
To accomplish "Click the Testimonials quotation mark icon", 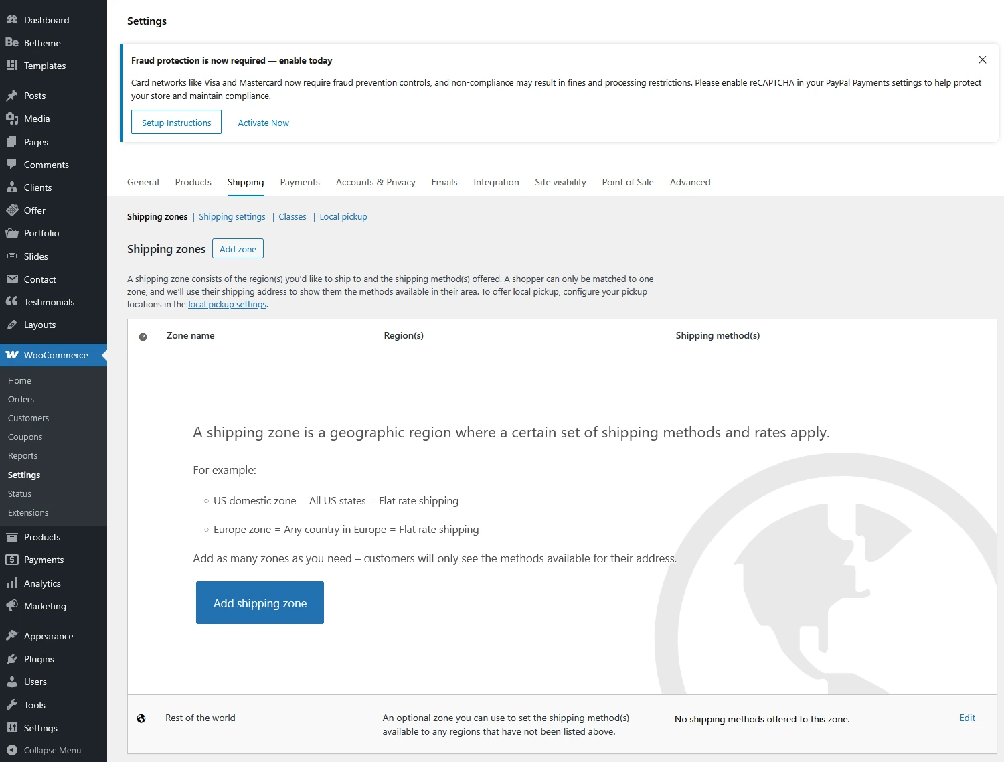I will point(13,301).
